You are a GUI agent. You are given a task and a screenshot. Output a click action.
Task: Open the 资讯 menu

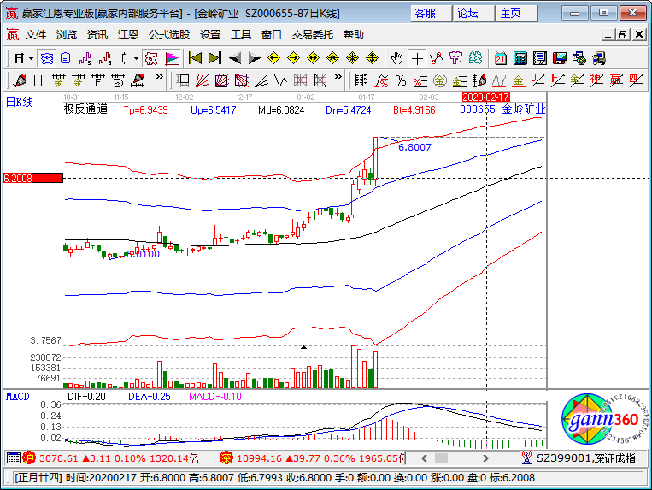pos(97,35)
